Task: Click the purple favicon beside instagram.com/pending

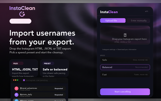Action: [24, 80]
